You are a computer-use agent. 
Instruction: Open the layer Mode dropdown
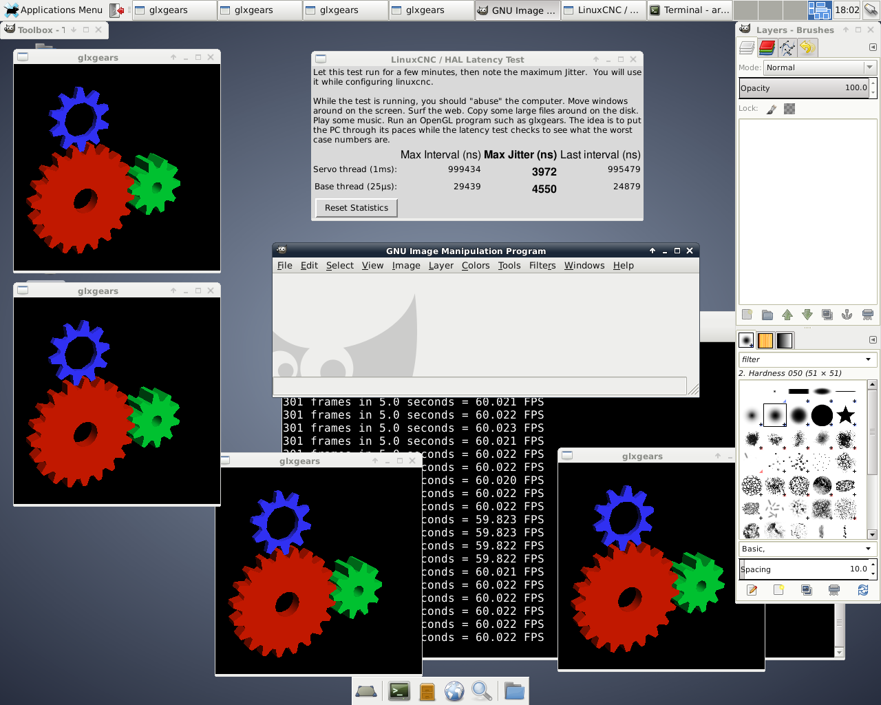[x=819, y=67]
